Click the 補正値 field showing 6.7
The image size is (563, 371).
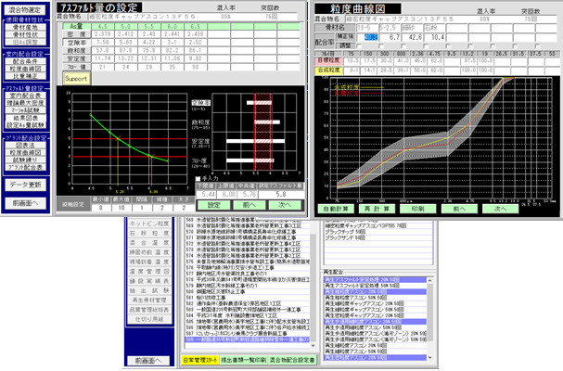tap(390, 37)
